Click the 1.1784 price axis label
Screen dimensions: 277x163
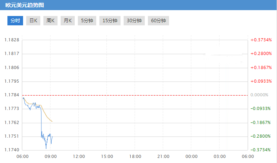pos(11,95)
